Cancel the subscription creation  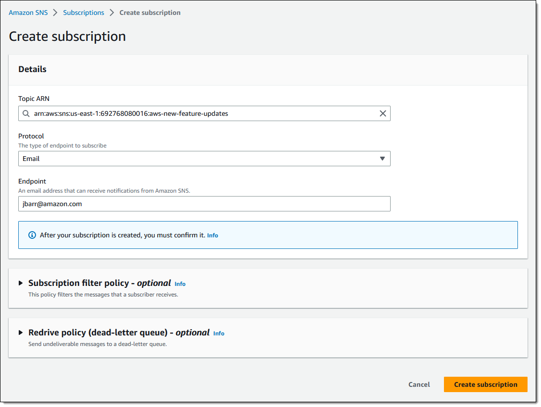tap(419, 384)
